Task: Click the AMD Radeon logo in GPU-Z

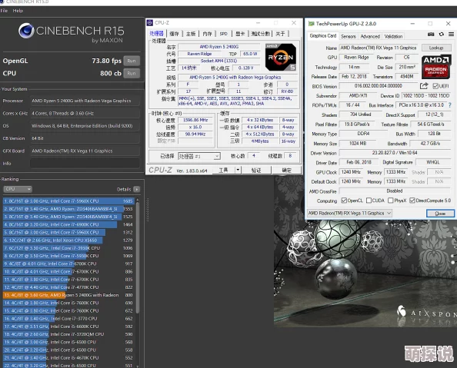Action: pyautogui.click(x=436, y=67)
